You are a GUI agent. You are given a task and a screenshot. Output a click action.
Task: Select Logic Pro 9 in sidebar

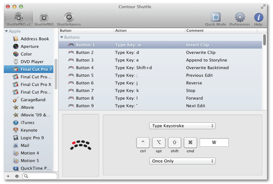tap(29, 138)
